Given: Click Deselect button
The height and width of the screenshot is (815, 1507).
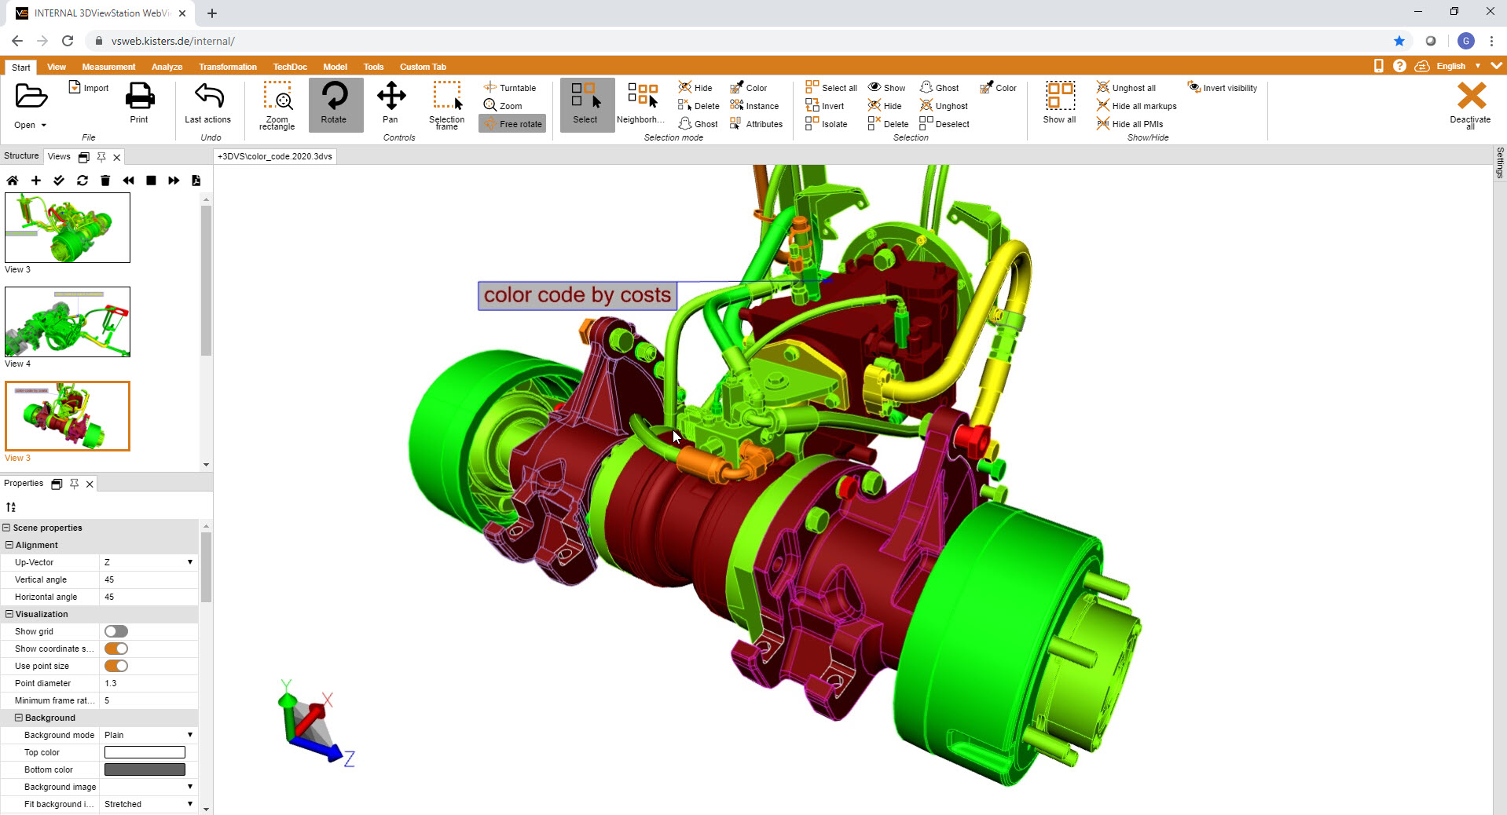Looking at the screenshot, I should (x=944, y=124).
